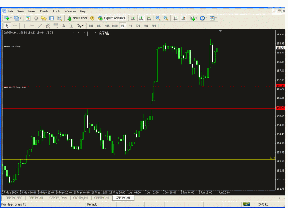288x208 pixels.
Task: Click the Default profile status entry
Action: (x=92, y=204)
